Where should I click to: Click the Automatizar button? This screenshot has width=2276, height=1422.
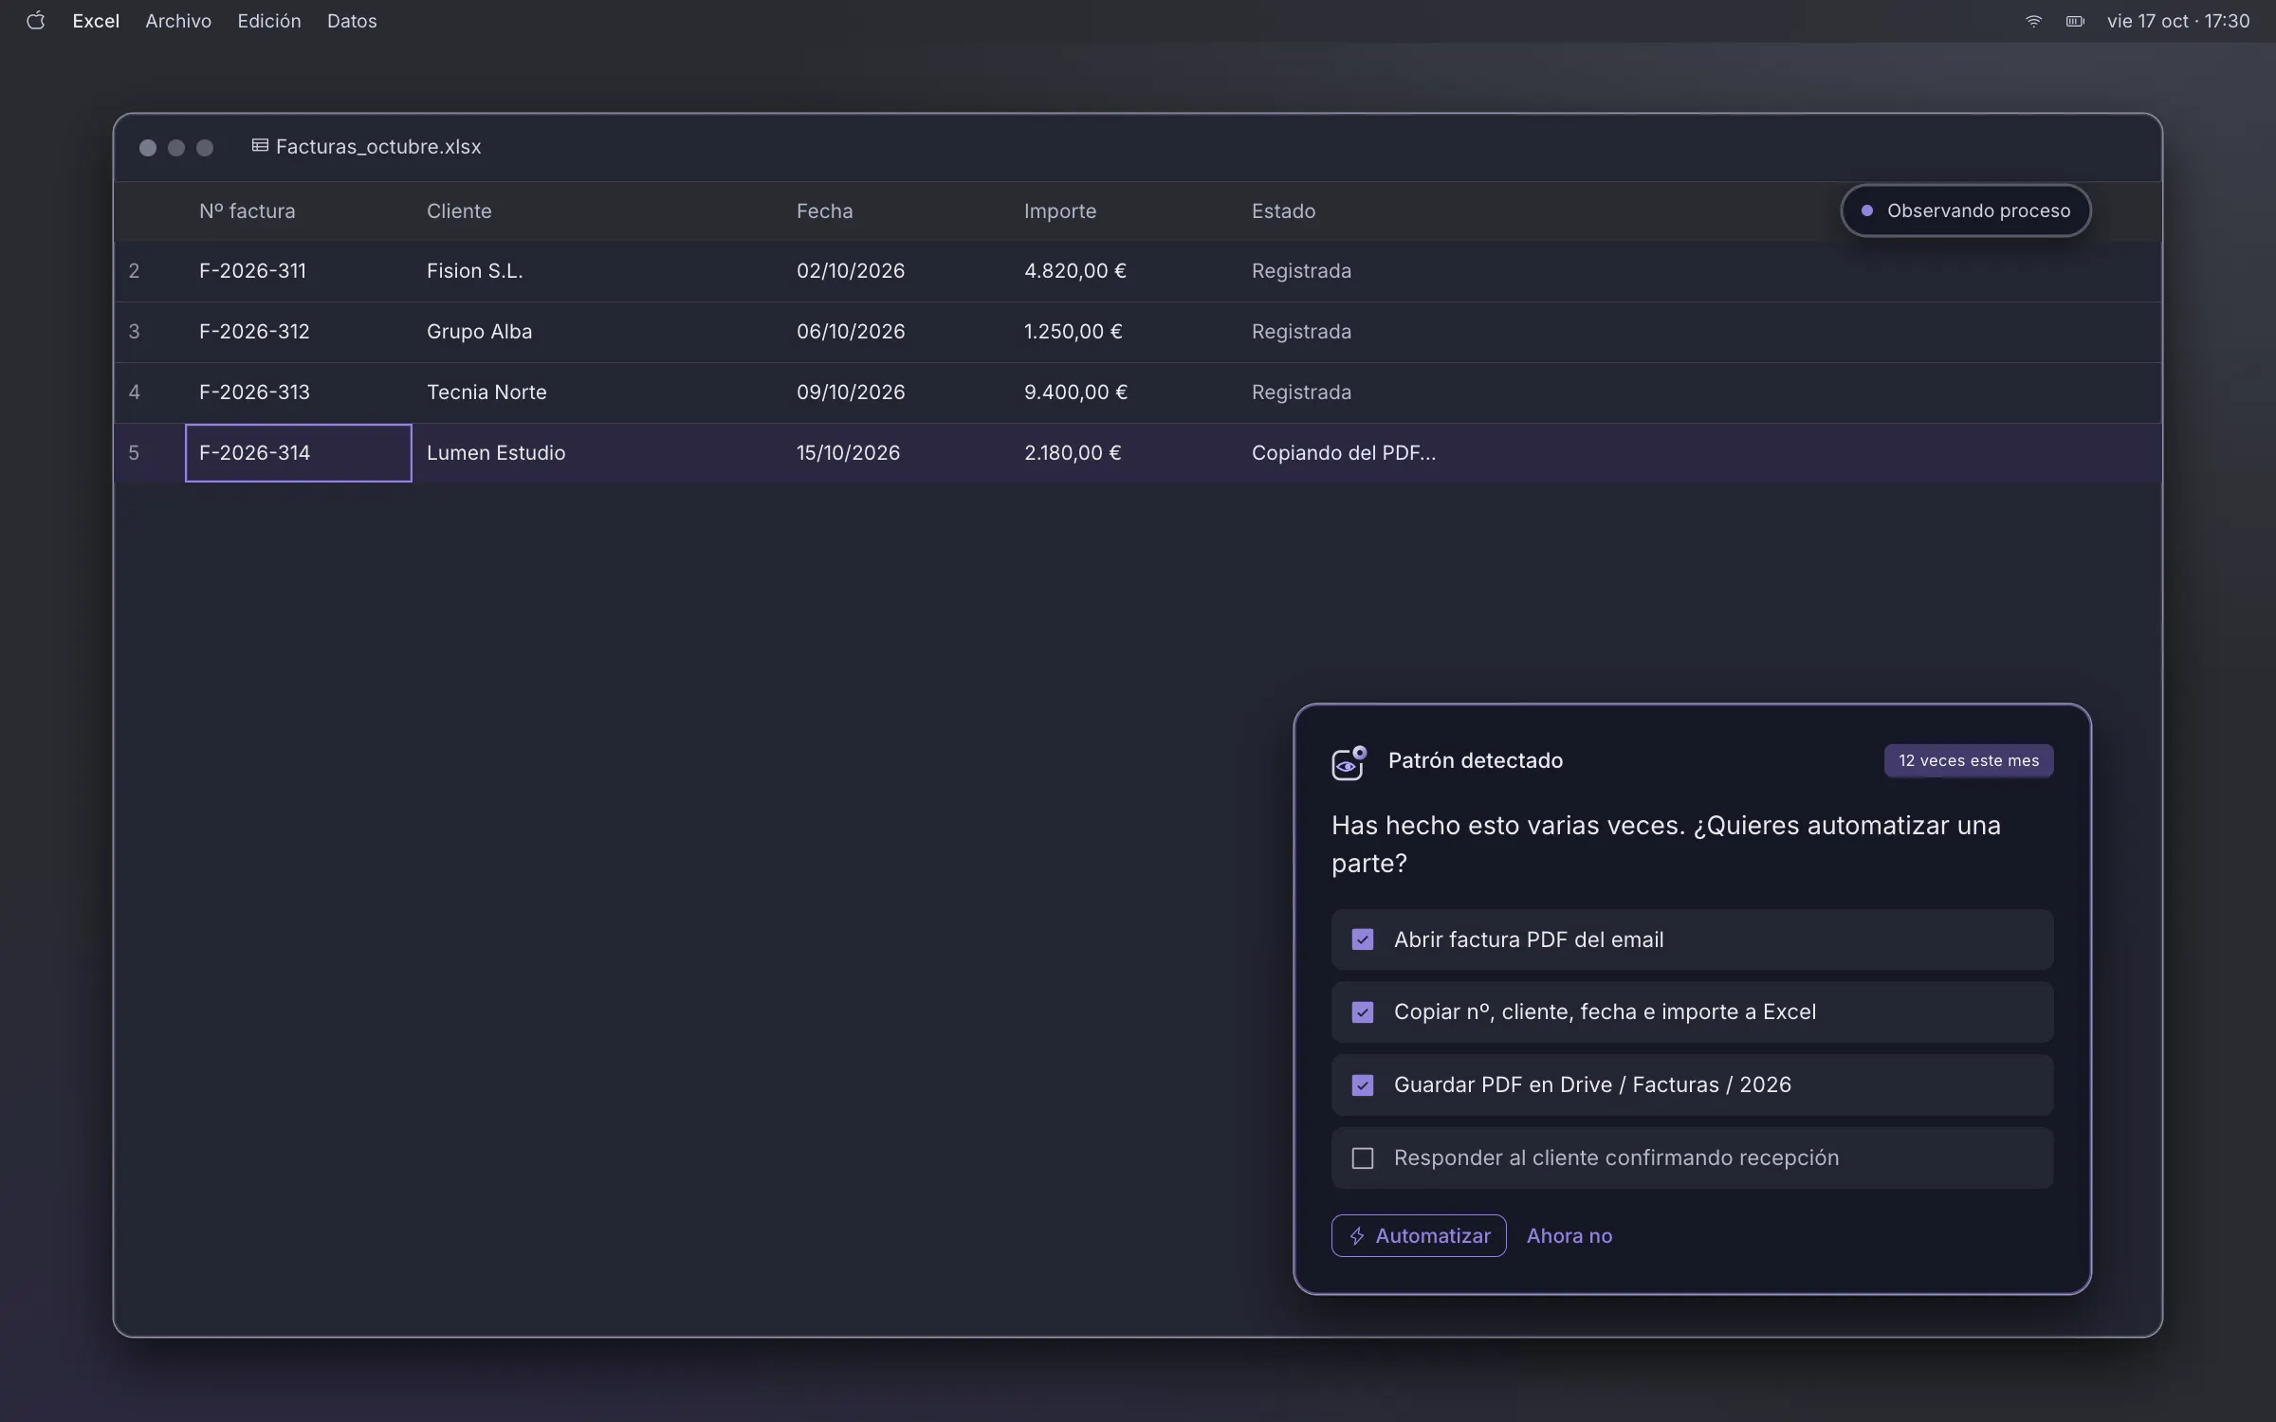[x=1419, y=1236]
